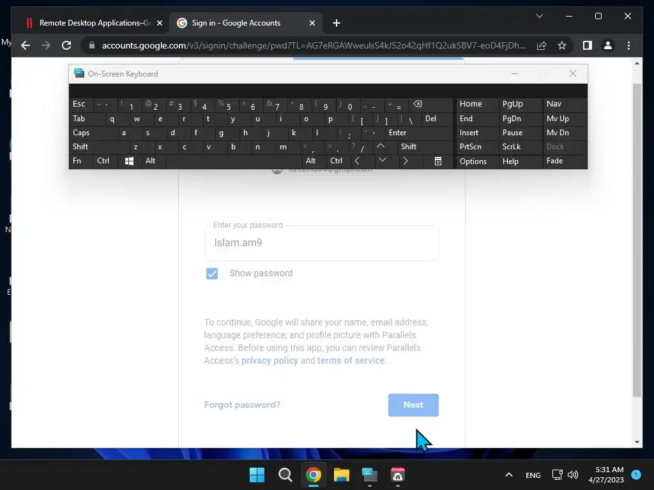This screenshot has width=654, height=490.
Task: Minimize the On-Screen Keyboard window
Action: coord(515,74)
